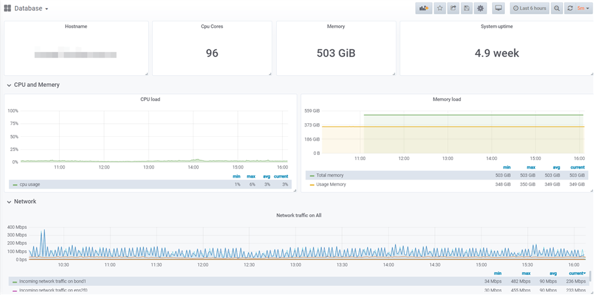The height and width of the screenshot is (295, 594).
Task: Click the dashboard grid icon
Action: (x=7, y=8)
